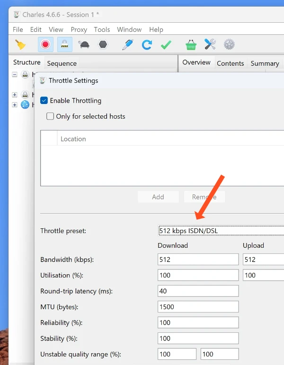Click the Throttle Settings dialog icon
The image size is (284, 365).
(x=43, y=80)
